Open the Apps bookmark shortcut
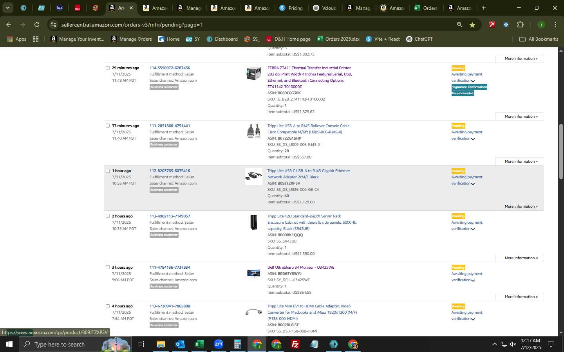564x352 pixels. [x=16, y=39]
